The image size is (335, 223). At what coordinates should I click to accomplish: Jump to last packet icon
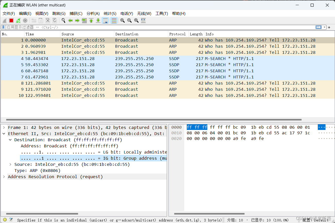click(x=98, y=21)
